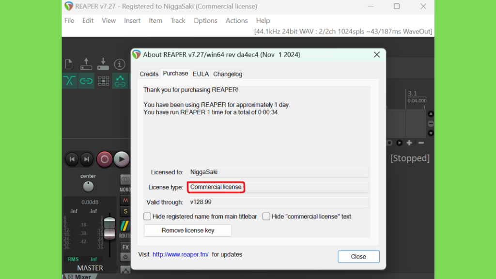Open the Insert menu
This screenshot has height=279, width=496.
[x=132, y=20]
